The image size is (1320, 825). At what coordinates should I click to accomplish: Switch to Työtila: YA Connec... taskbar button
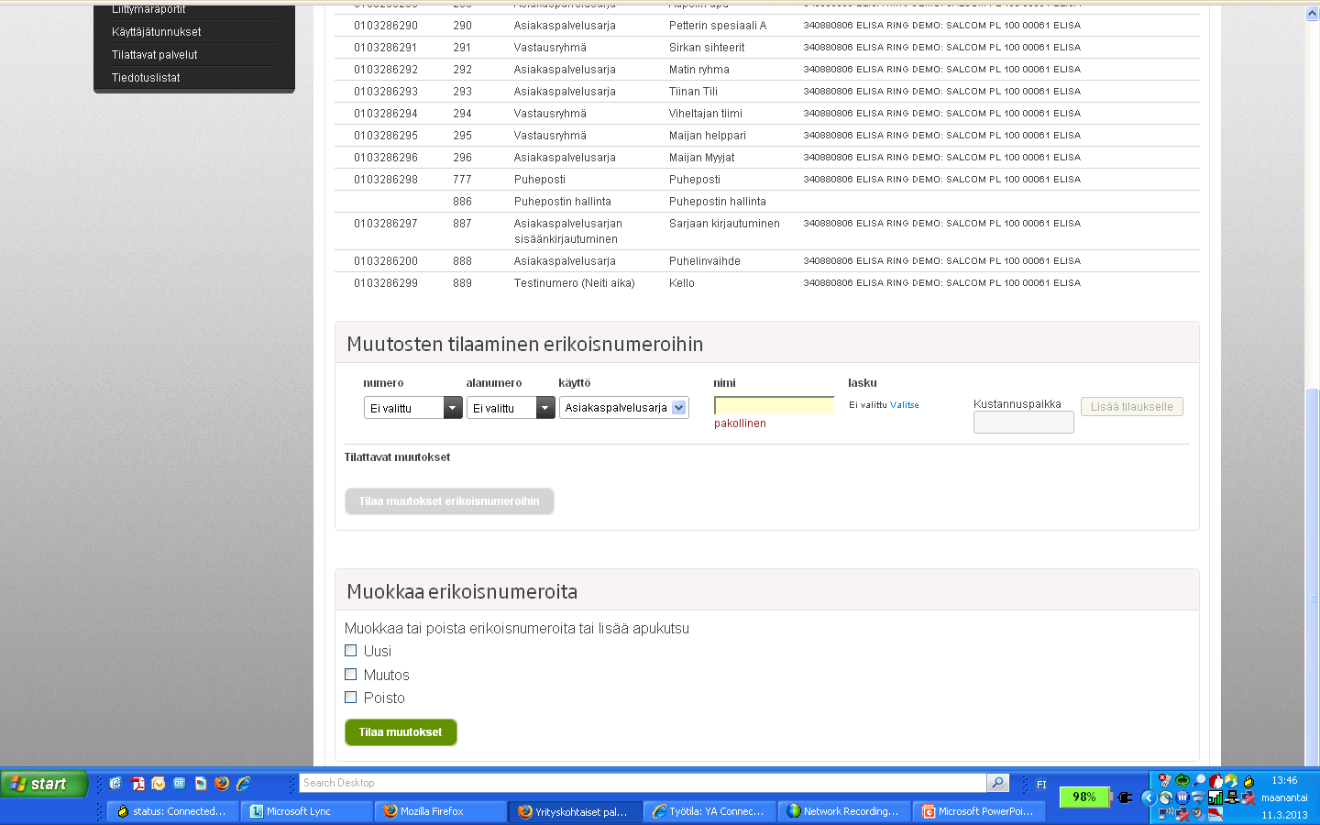709,811
